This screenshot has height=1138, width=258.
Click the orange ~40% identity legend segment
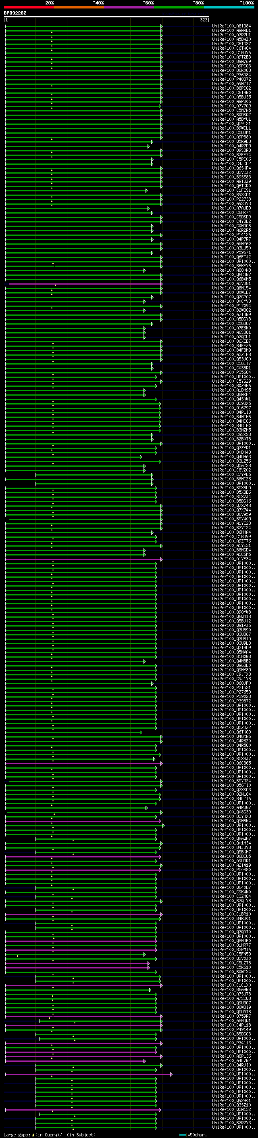pos(79,8)
